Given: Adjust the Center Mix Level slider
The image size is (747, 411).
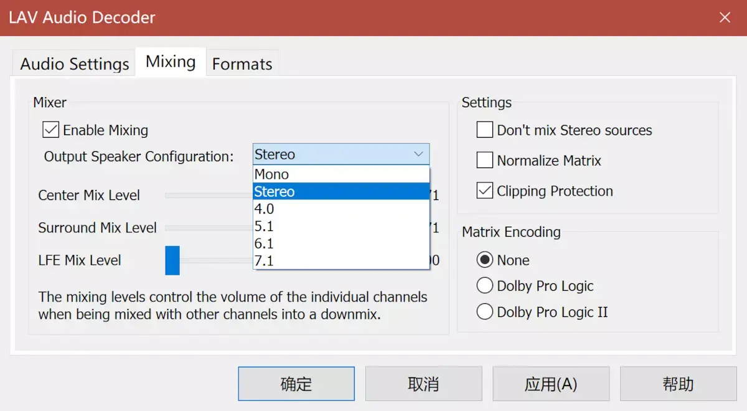Looking at the screenshot, I should [x=205, y=195].
